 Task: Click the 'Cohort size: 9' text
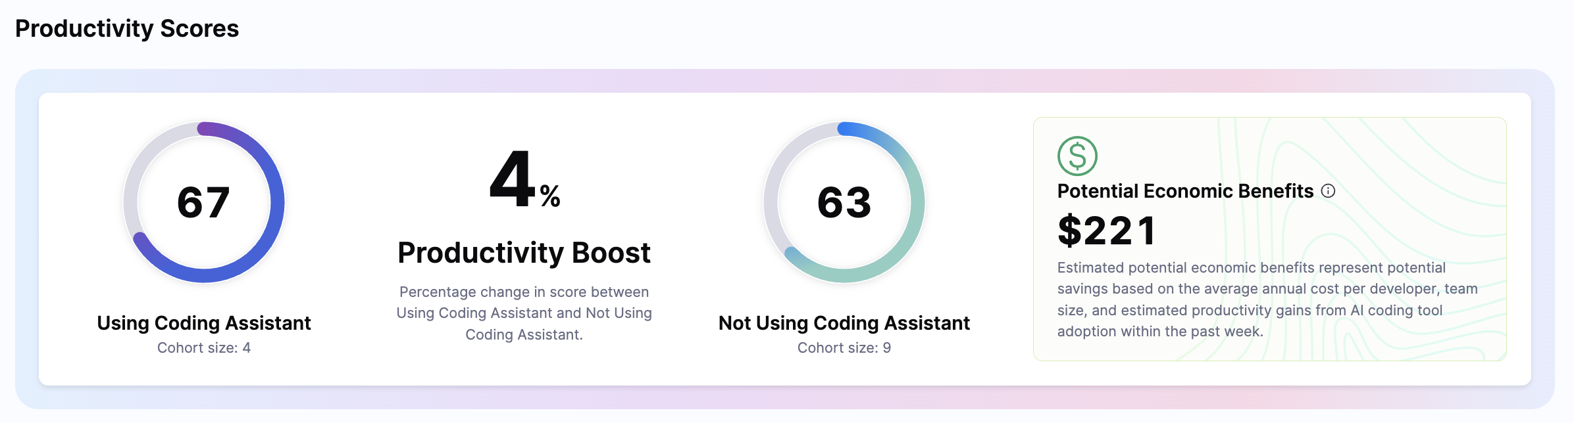point(844,348)
